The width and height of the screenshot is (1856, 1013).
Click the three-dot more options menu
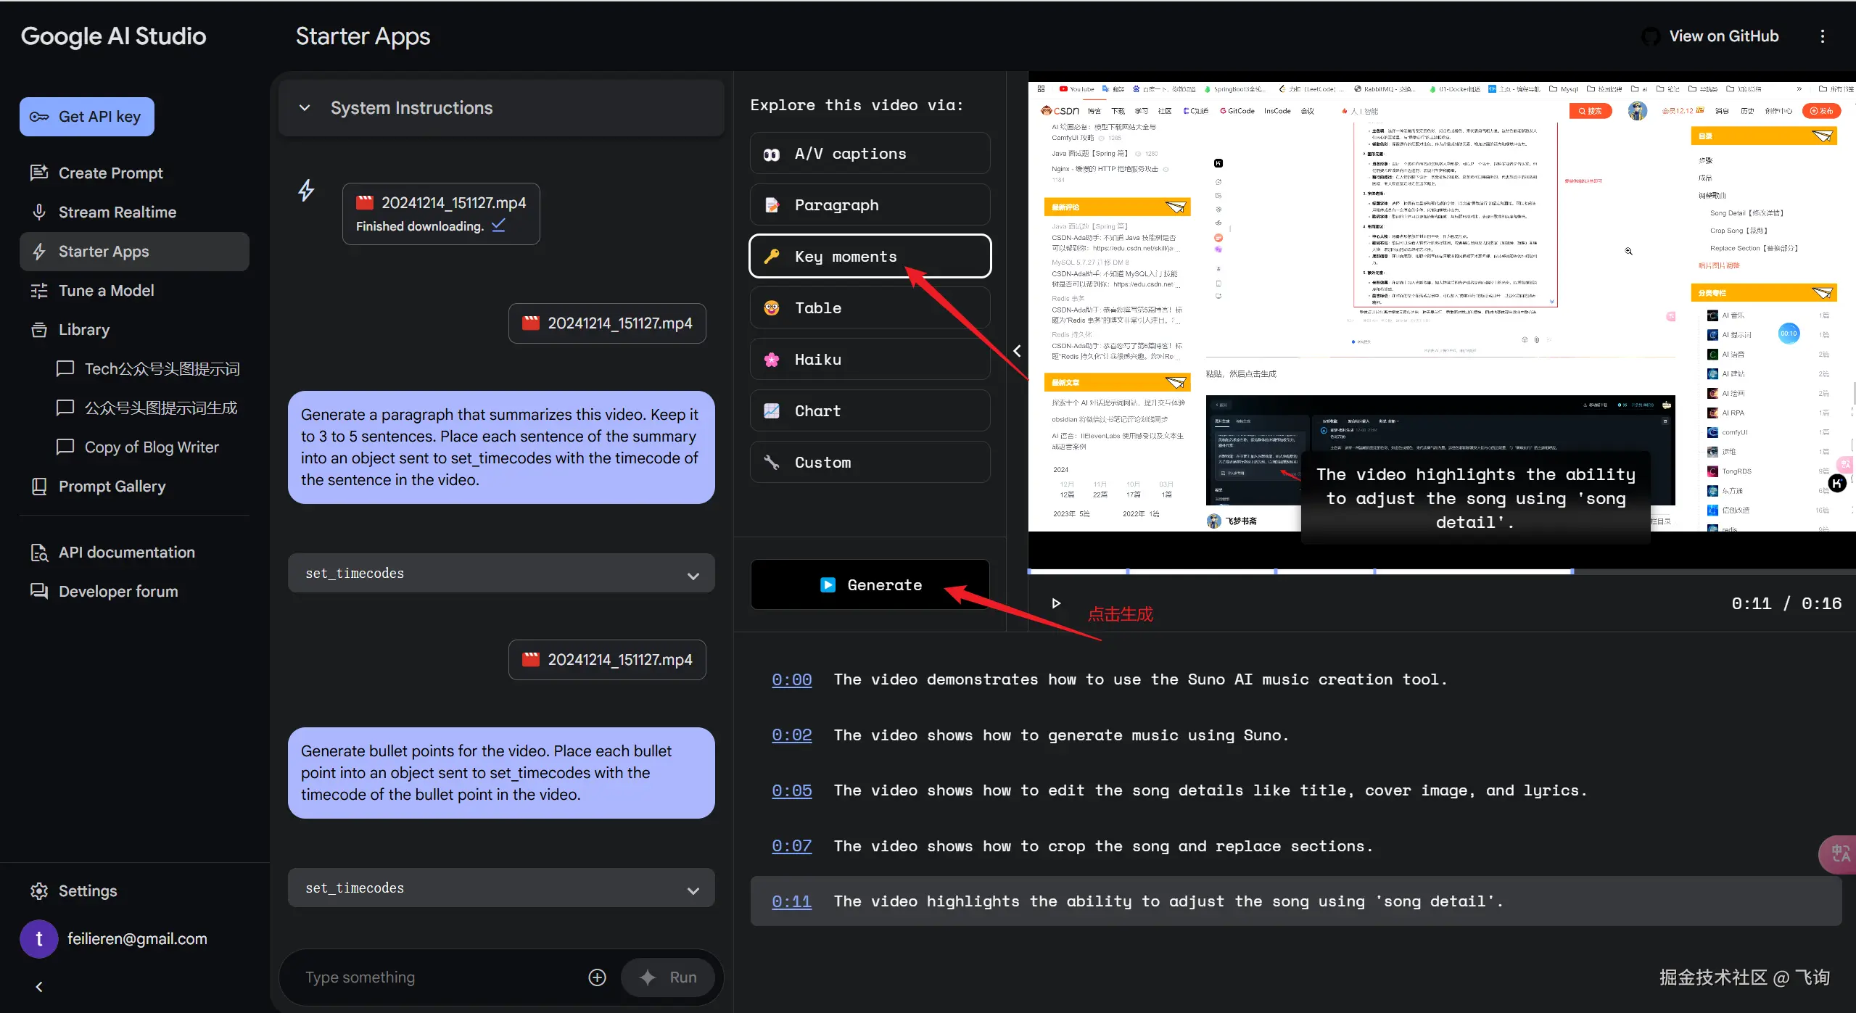pos(1822,36)
